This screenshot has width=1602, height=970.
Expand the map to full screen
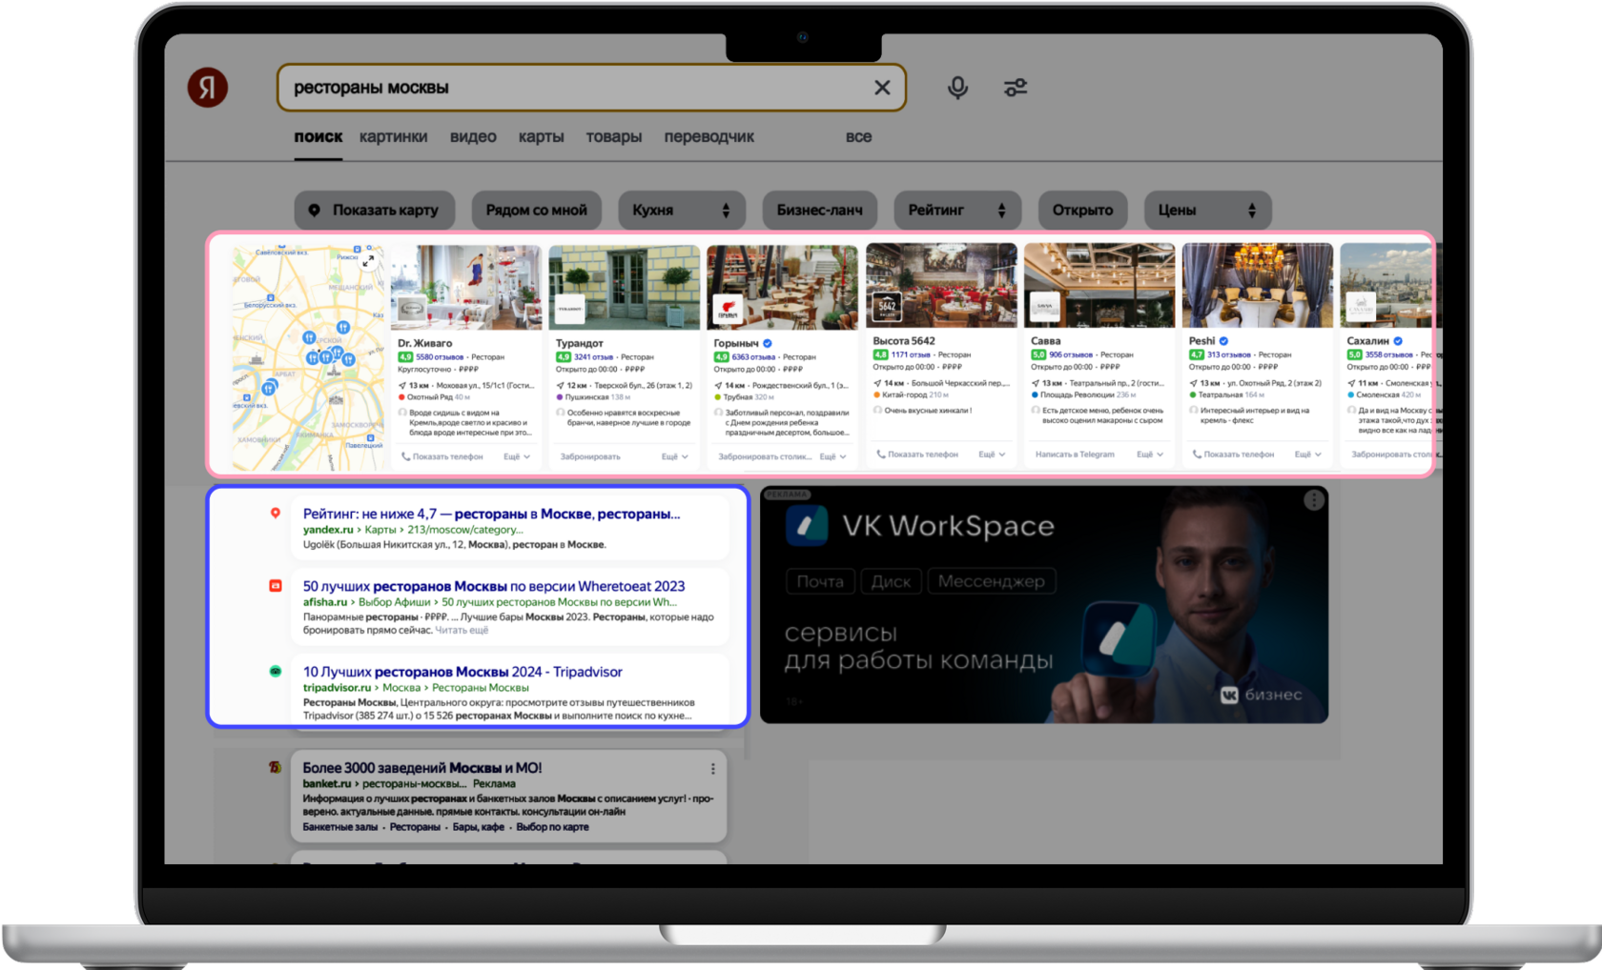[369, 259]
